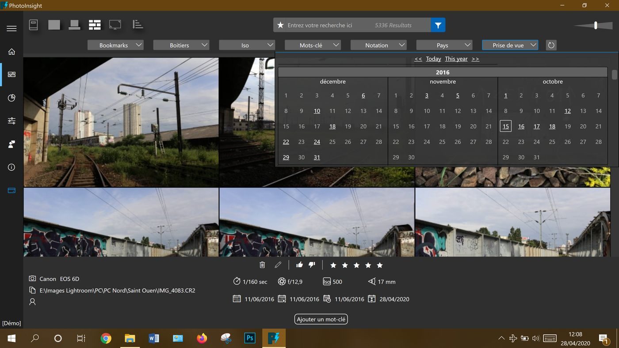Open the adjustment sliders panel in sidebar
This screenshot has width=619, height=348.
coord(11,121)
